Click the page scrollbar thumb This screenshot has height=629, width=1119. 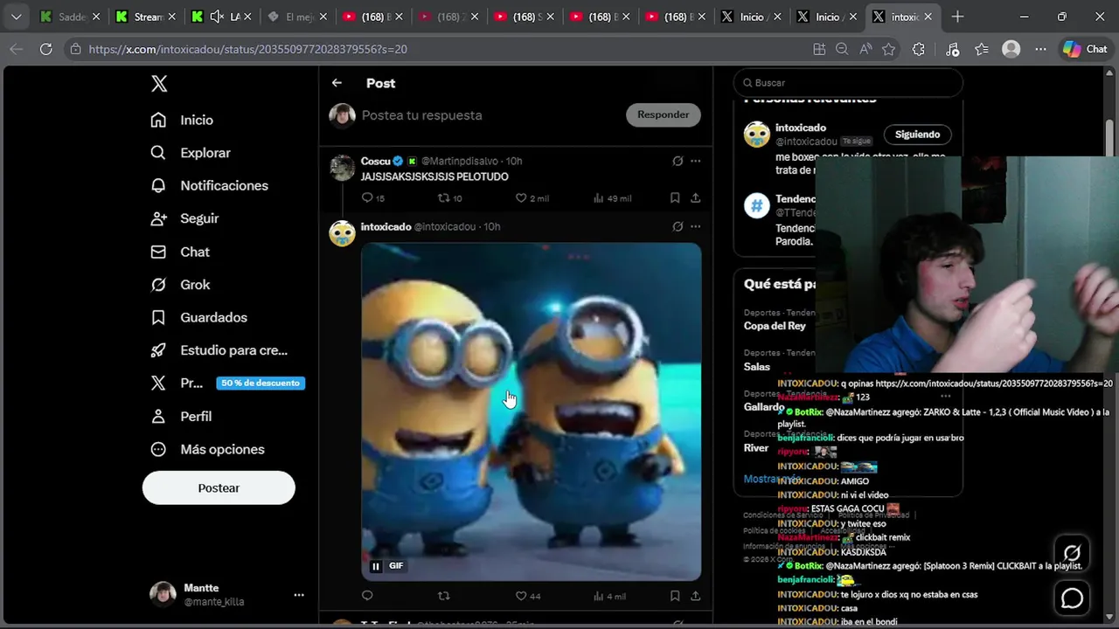tap(1110, 137)
